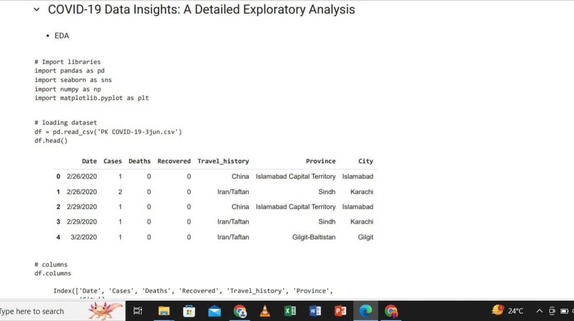Click the read_csv code line

pos(108,132)
